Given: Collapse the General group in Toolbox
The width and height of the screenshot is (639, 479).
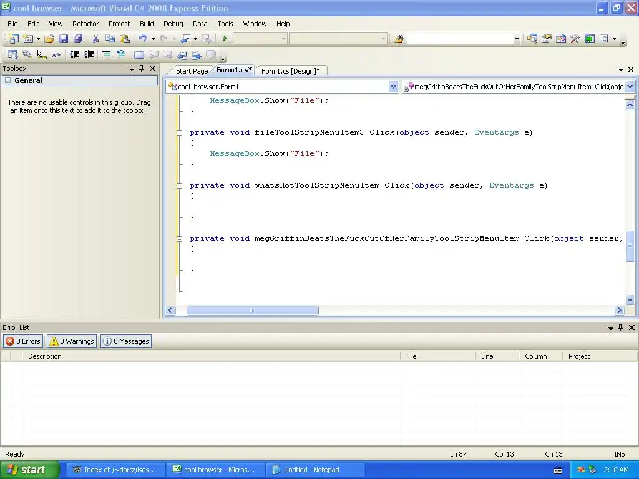Looking at the screenshot, I should click(x=7, y=80).
